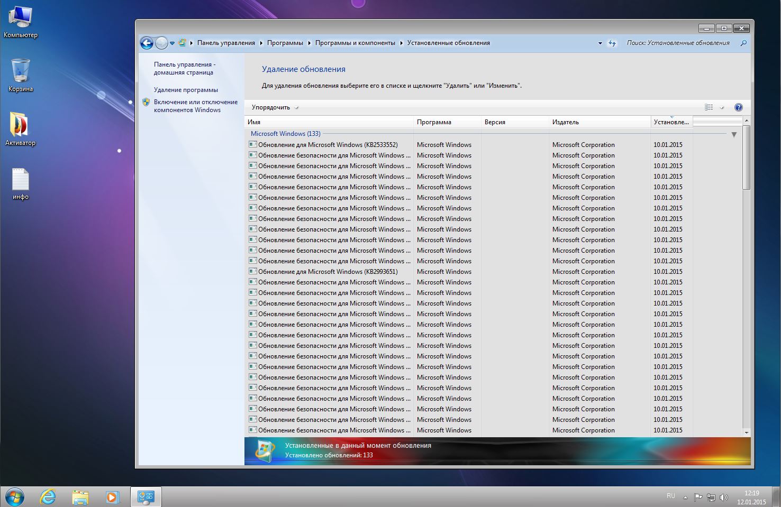This screenshot has height=507, width=781.
Task: Launch Internet Explorer from taskbar
Action: point(48,497)
